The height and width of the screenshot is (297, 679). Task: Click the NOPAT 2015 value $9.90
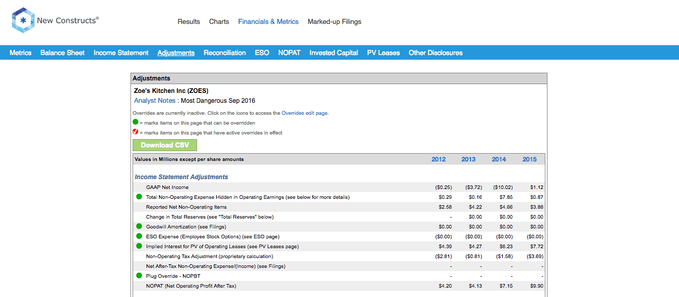[537, 286]
